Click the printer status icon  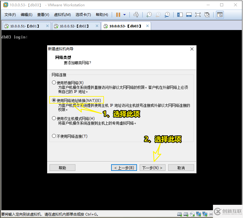(211, 214)
